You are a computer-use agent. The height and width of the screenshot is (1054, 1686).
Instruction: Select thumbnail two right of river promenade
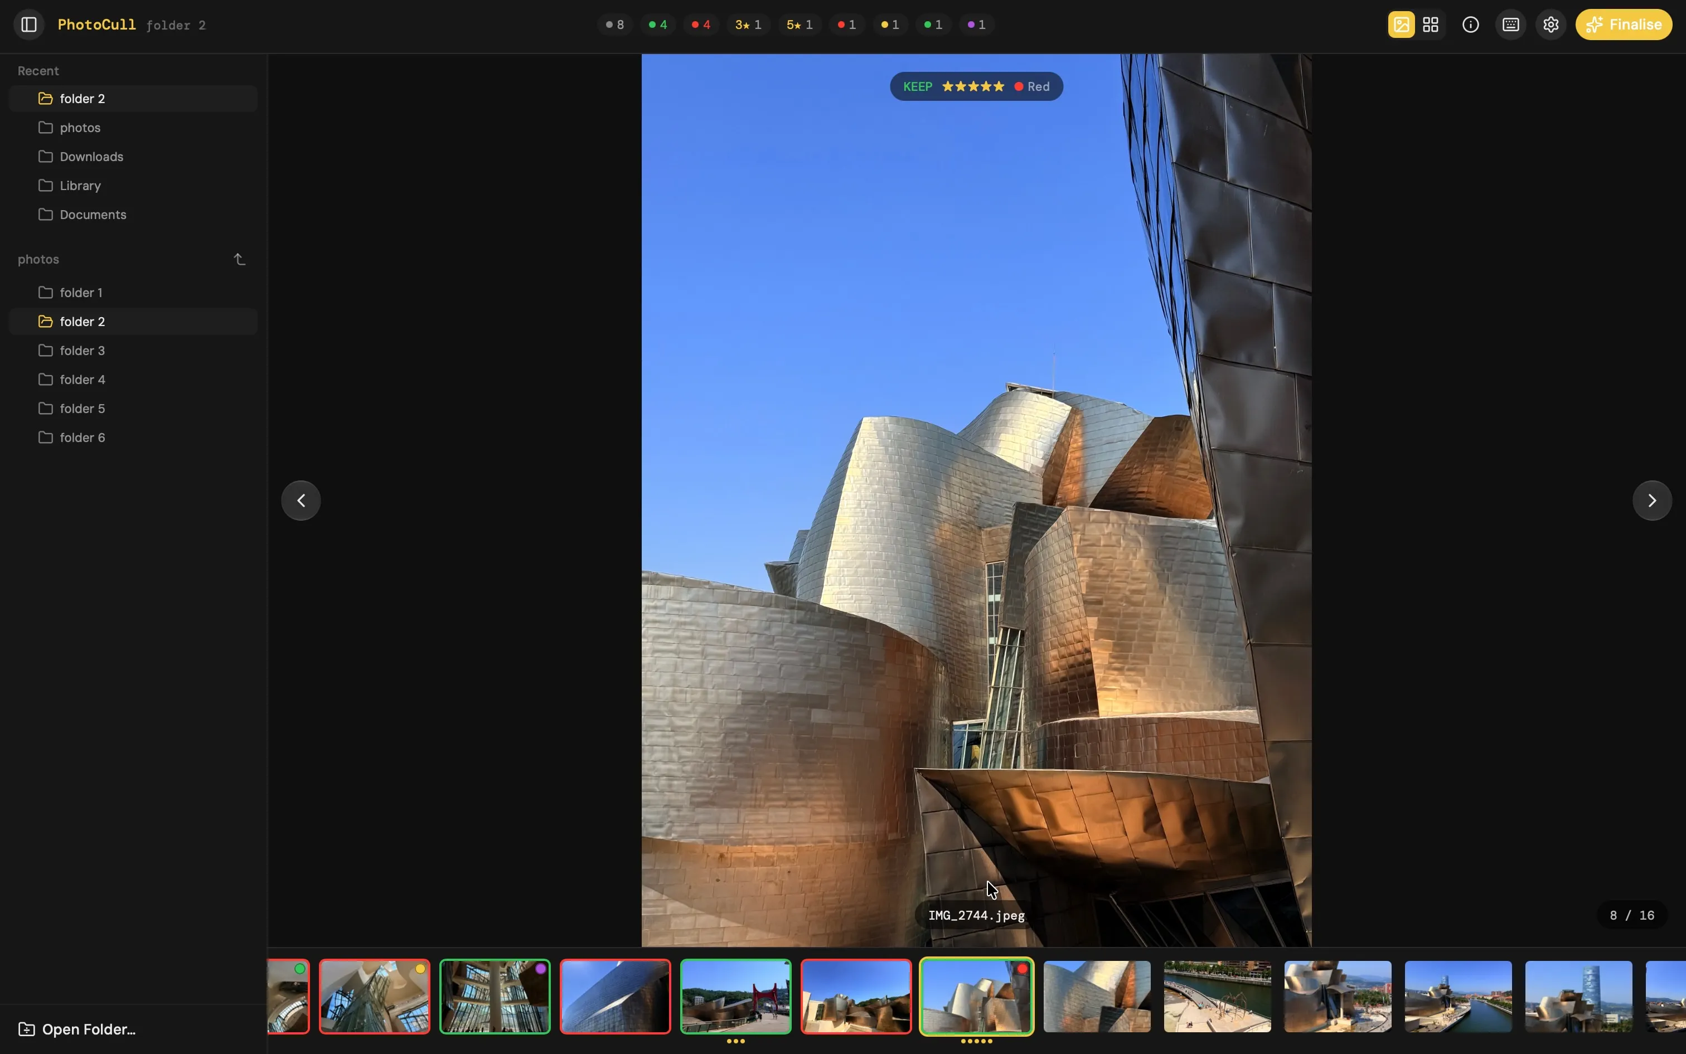coord(1458,996)
